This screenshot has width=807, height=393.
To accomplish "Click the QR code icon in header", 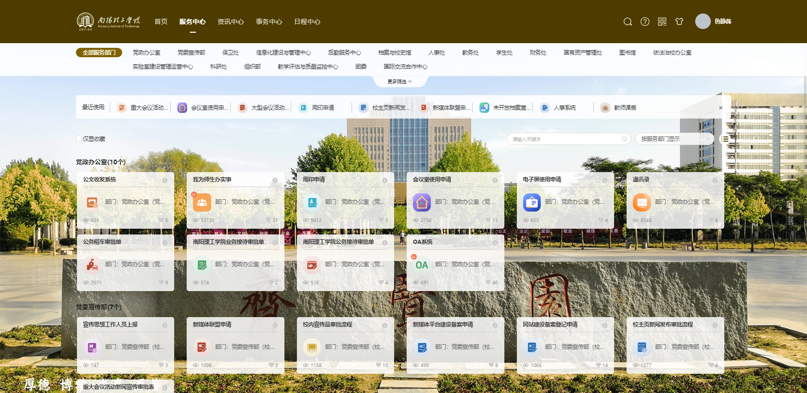I will click(662, 22).
